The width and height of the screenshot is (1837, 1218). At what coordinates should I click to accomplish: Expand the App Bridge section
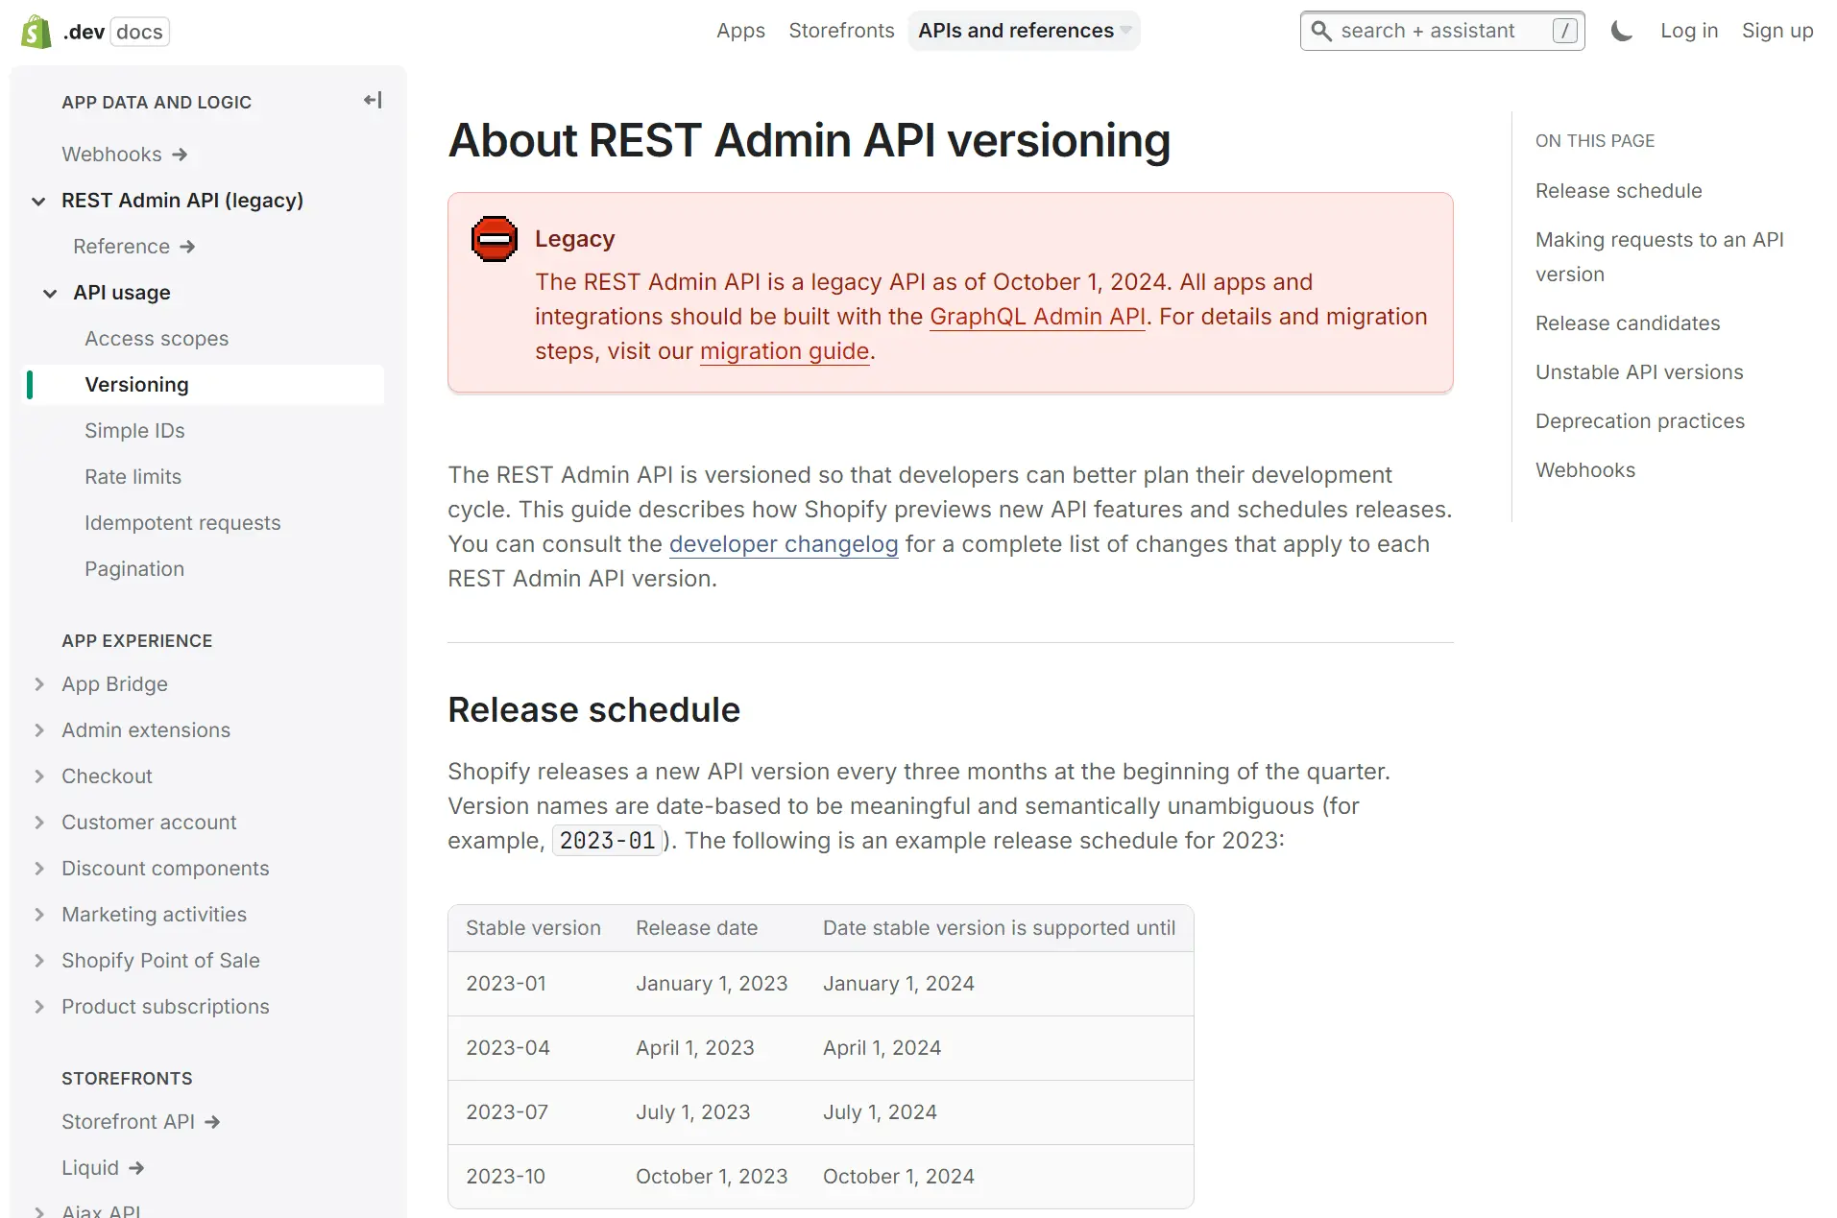click(39, 684)
